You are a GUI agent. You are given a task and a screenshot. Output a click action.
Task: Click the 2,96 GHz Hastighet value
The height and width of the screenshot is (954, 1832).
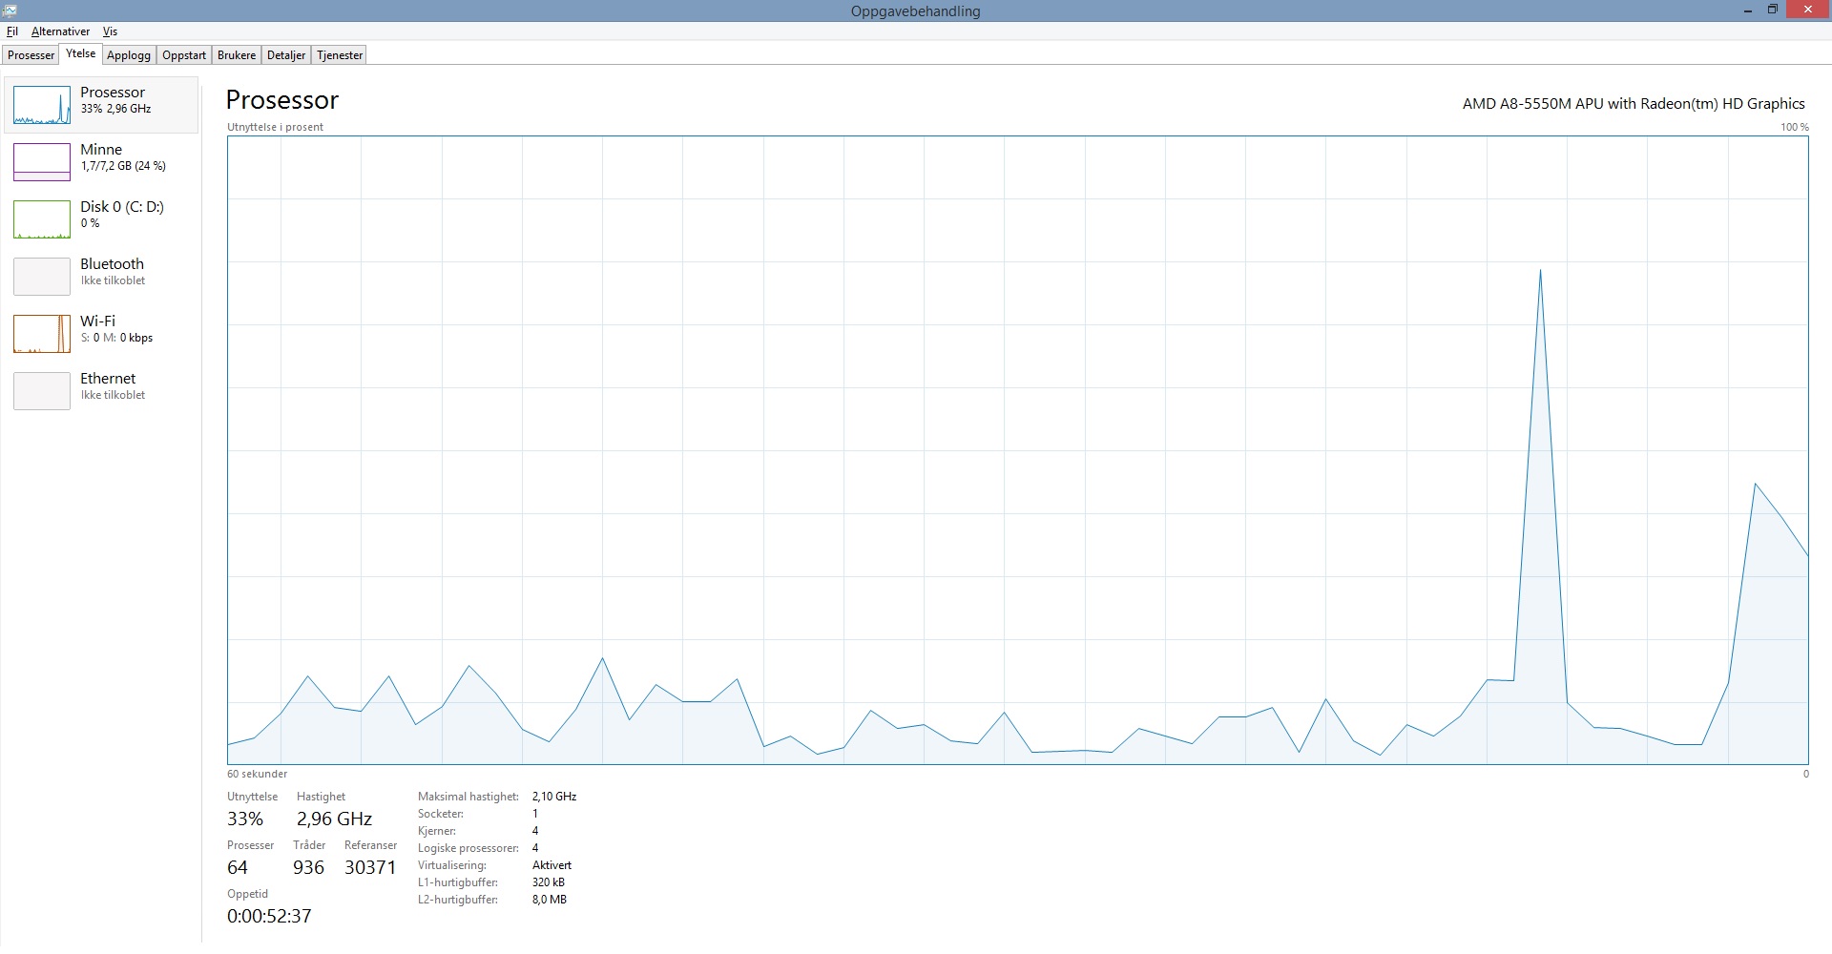click(334, 819)
